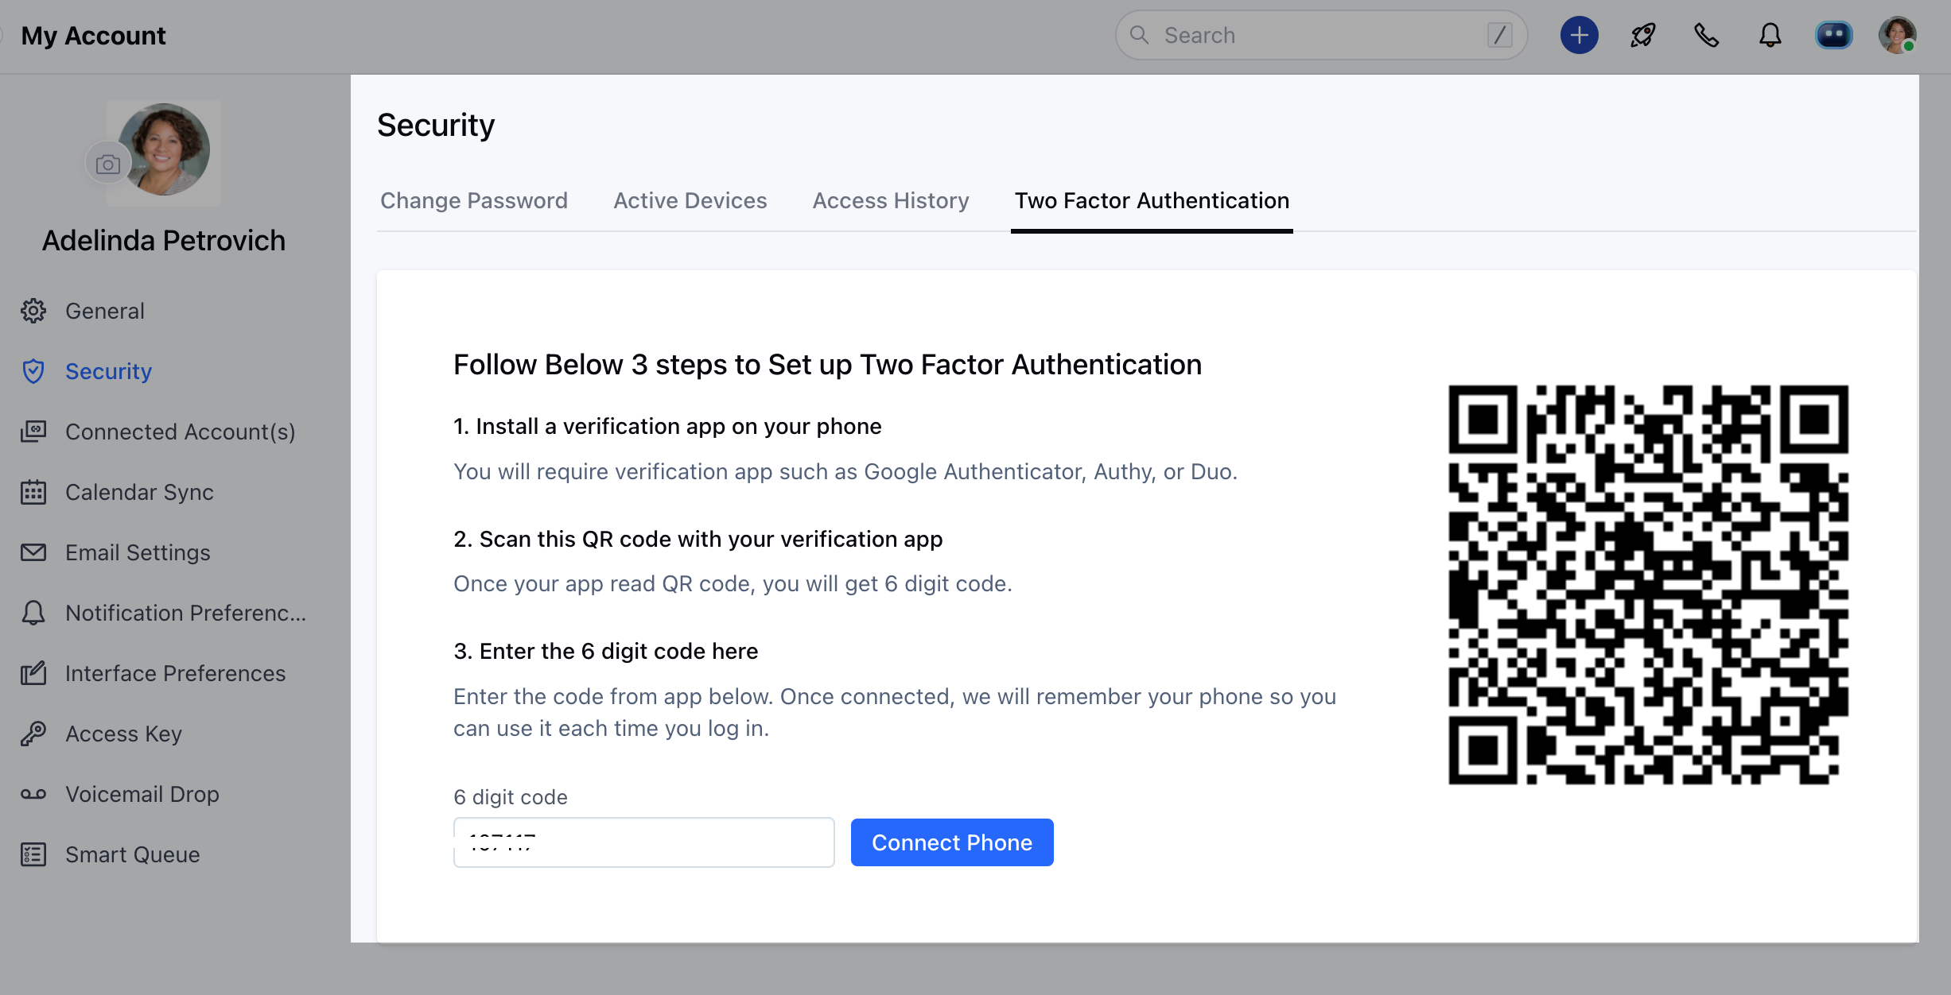Viewport: 1951px width, 995px height.
Task: Open the Access History tab
Action: coord(891,200)
